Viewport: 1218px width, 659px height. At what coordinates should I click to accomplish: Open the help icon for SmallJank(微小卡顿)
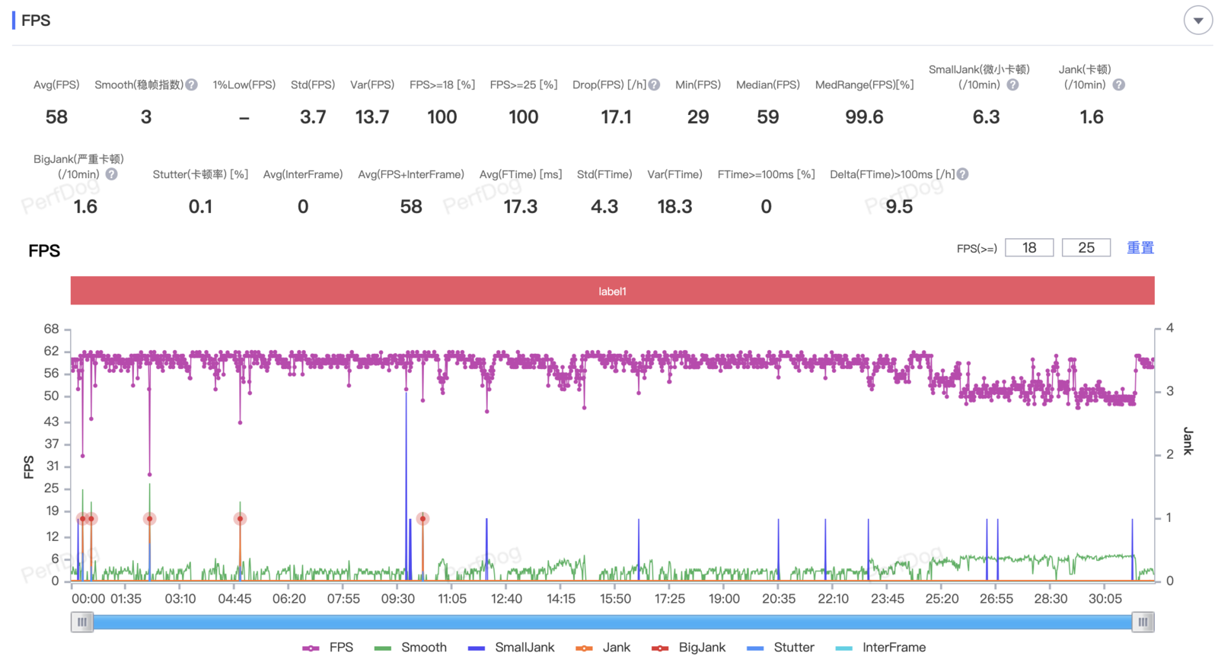point(1012,84)
